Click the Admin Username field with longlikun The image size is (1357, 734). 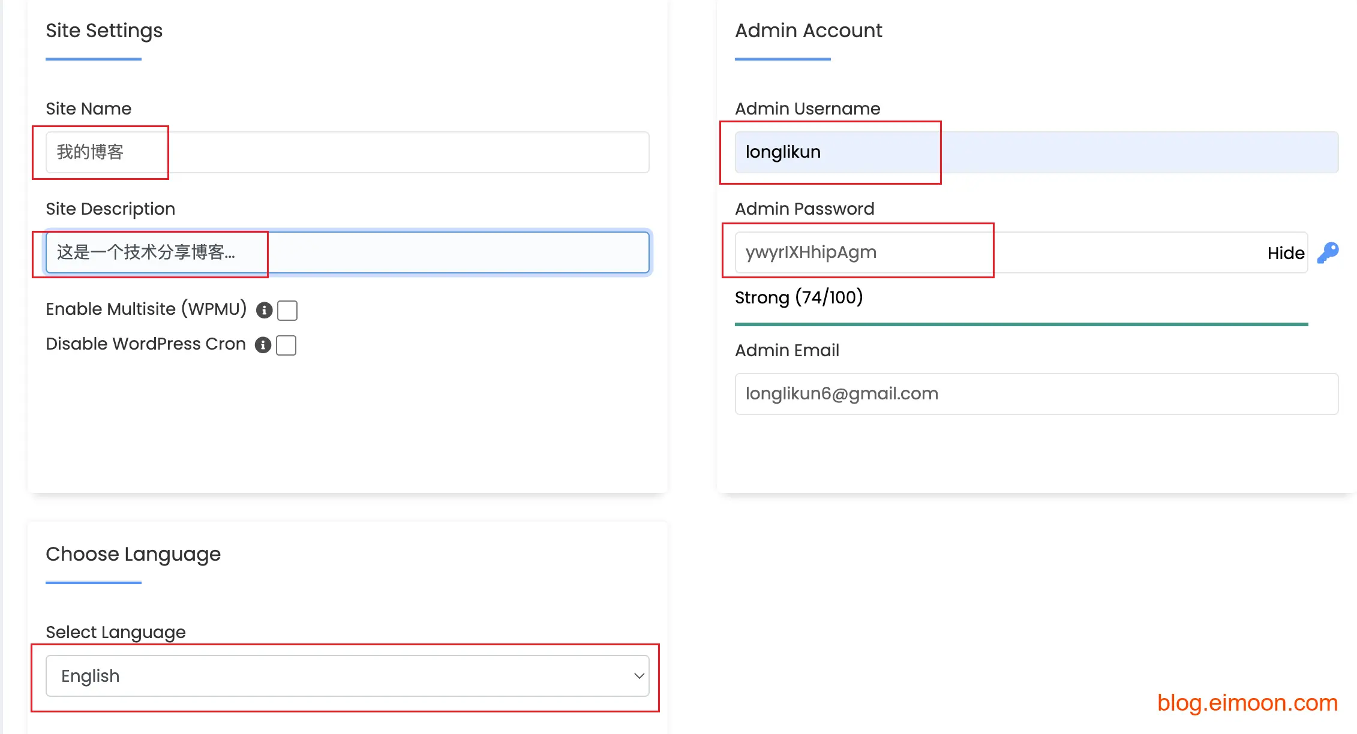[x=1036, y=152]
